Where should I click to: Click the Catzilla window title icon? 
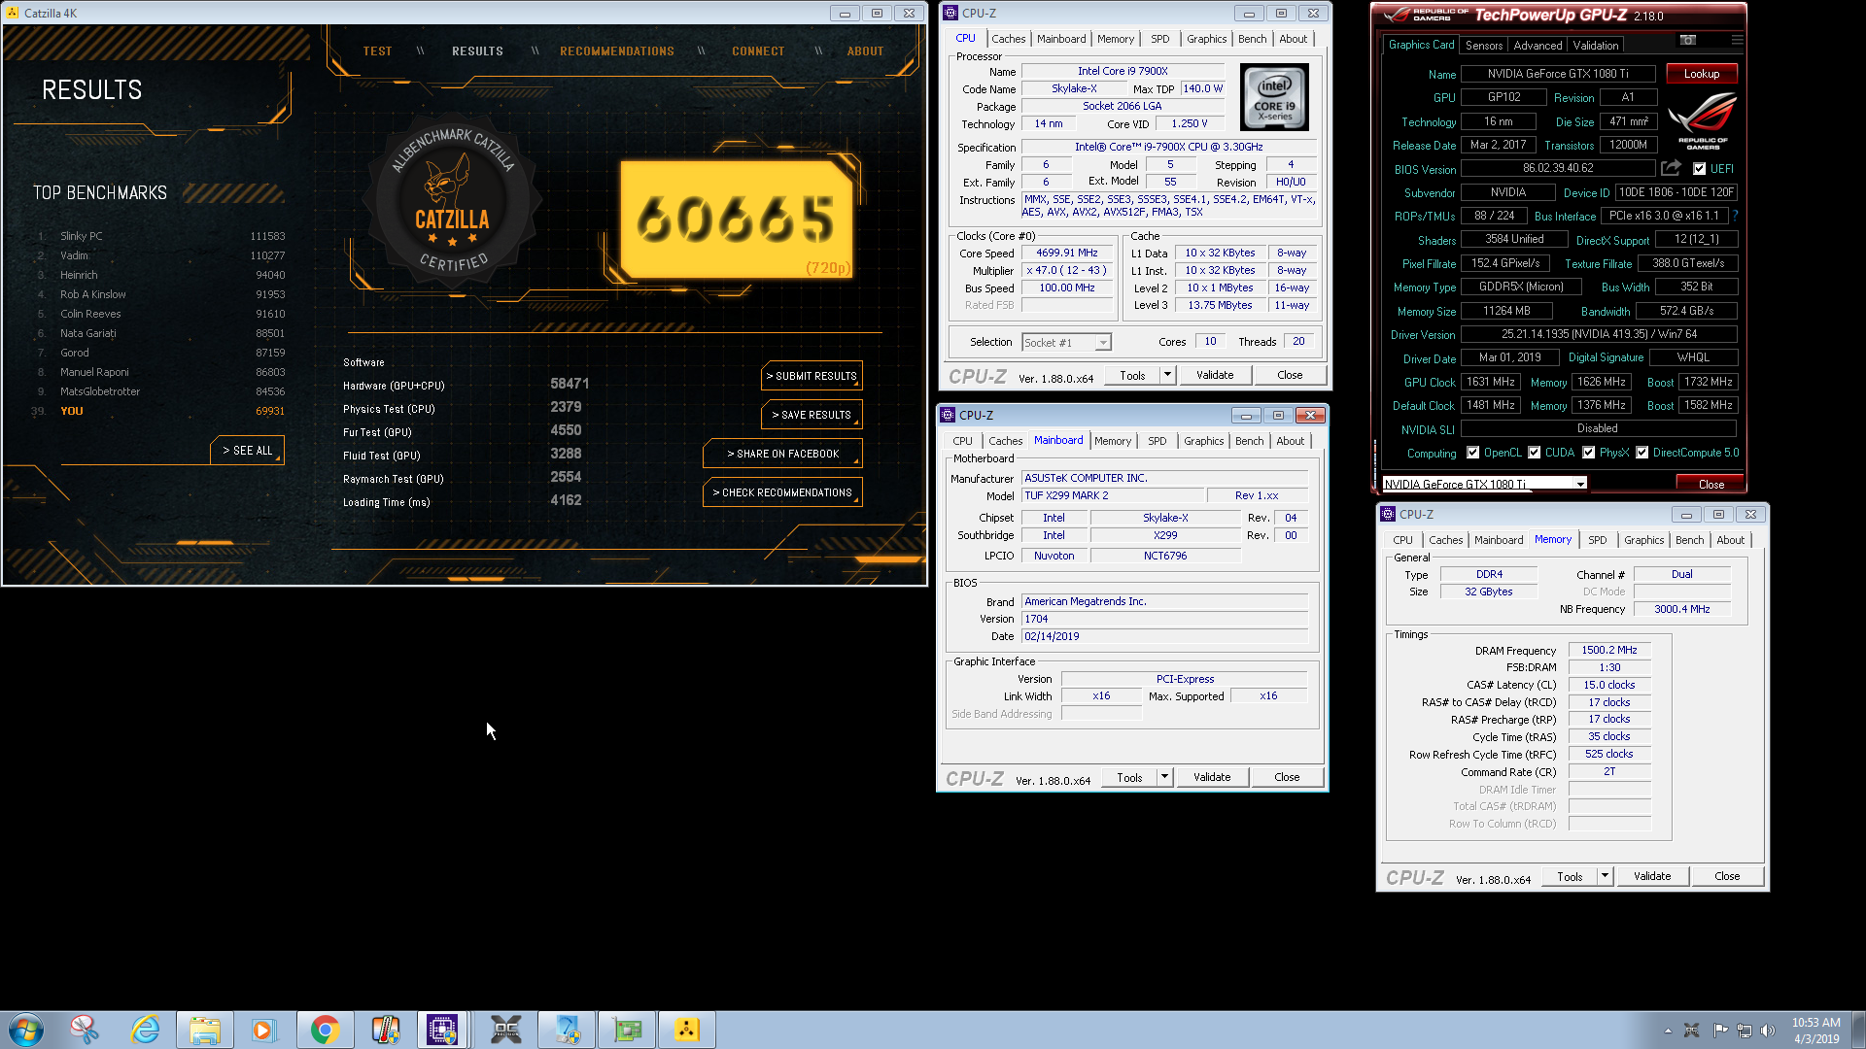point(13,13)
